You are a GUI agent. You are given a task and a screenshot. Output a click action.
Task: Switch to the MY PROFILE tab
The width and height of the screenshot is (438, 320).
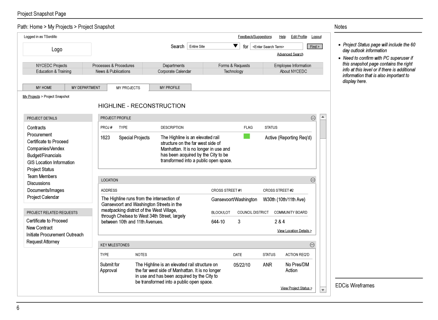coord(170,87)
